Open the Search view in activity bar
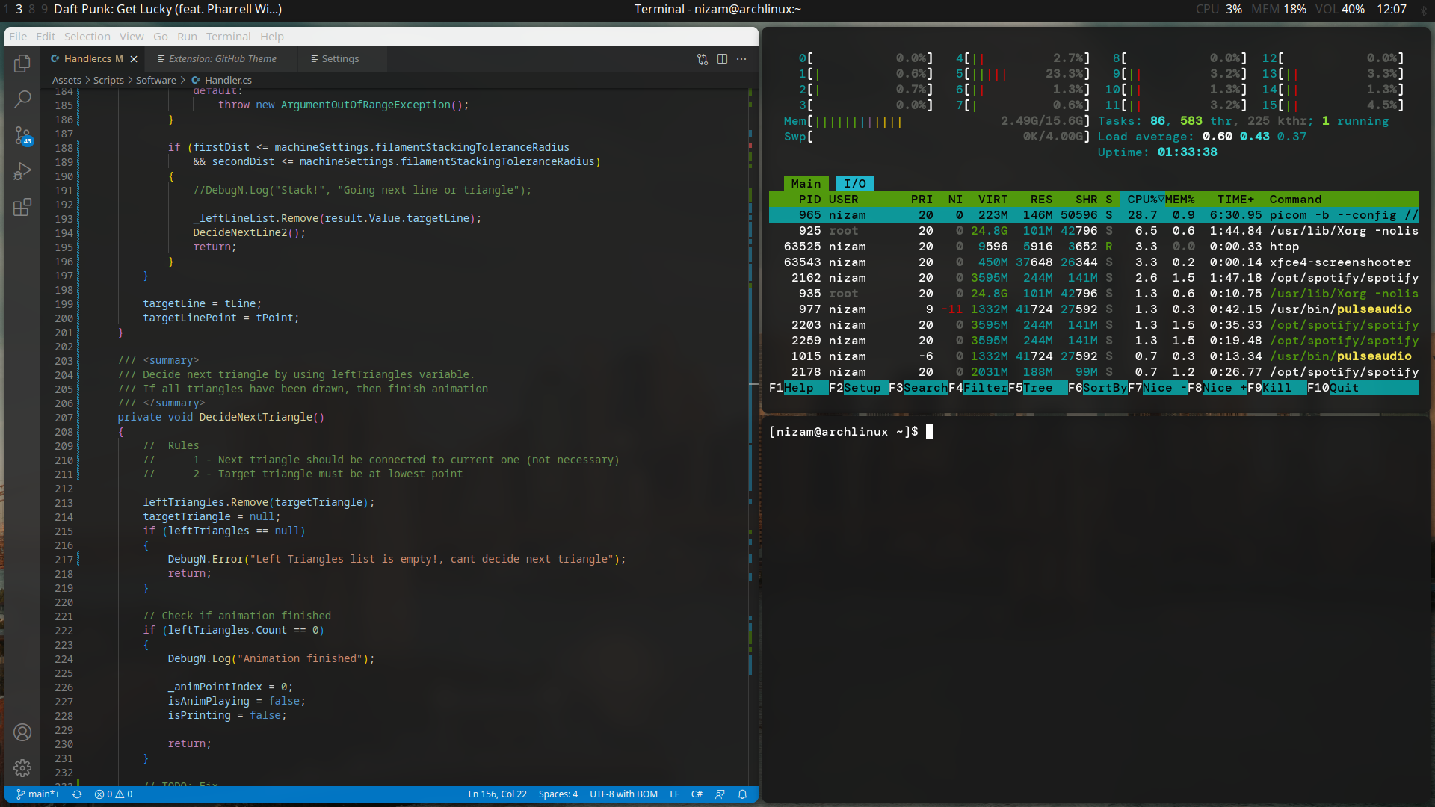 [22, 99]
